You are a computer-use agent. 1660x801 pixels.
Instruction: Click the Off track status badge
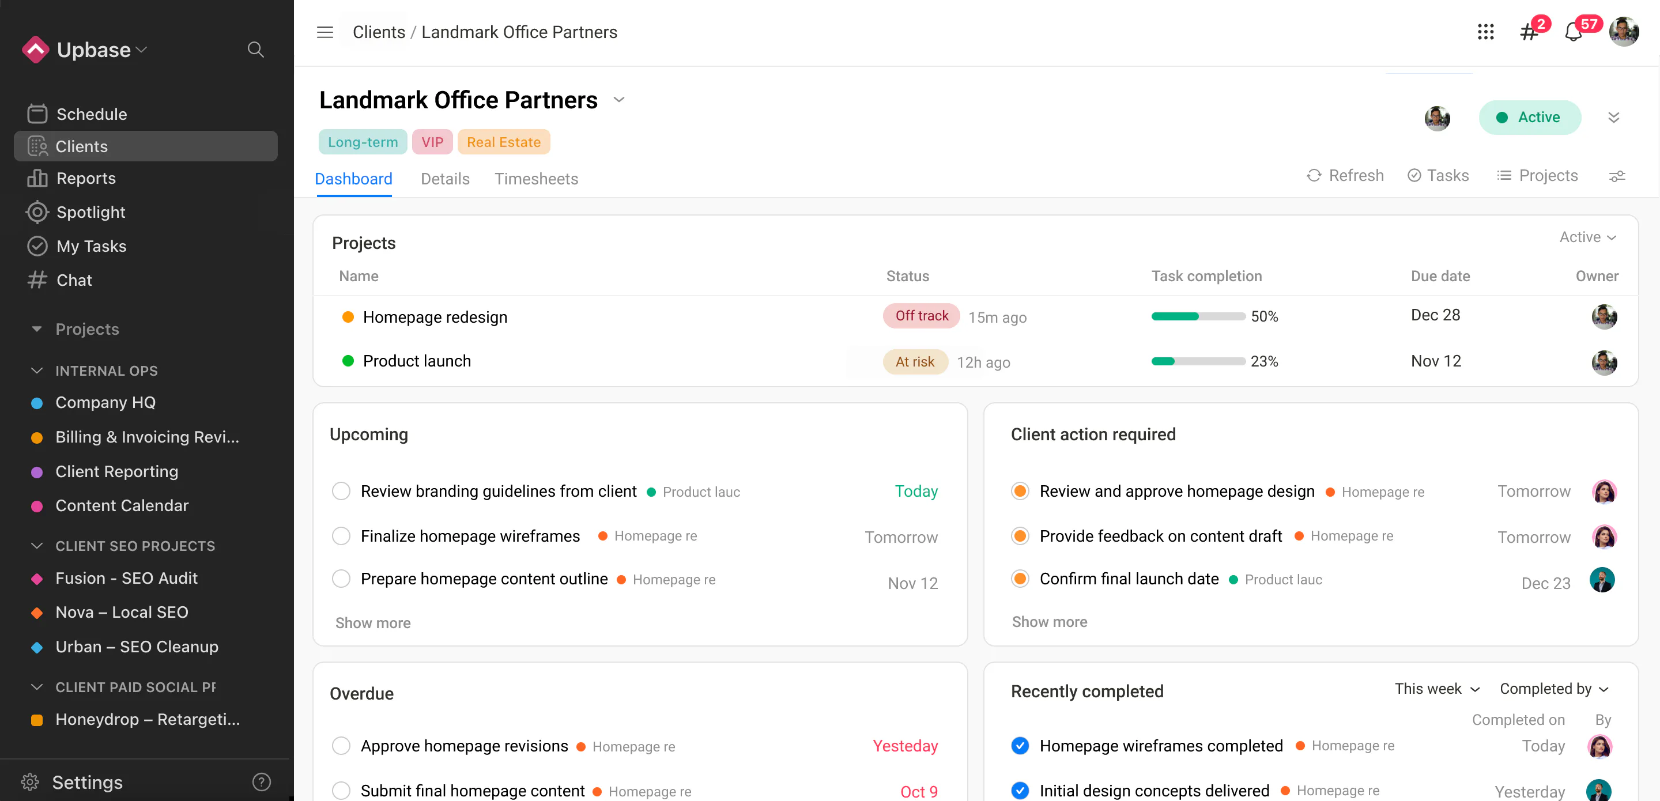[922, 316]
